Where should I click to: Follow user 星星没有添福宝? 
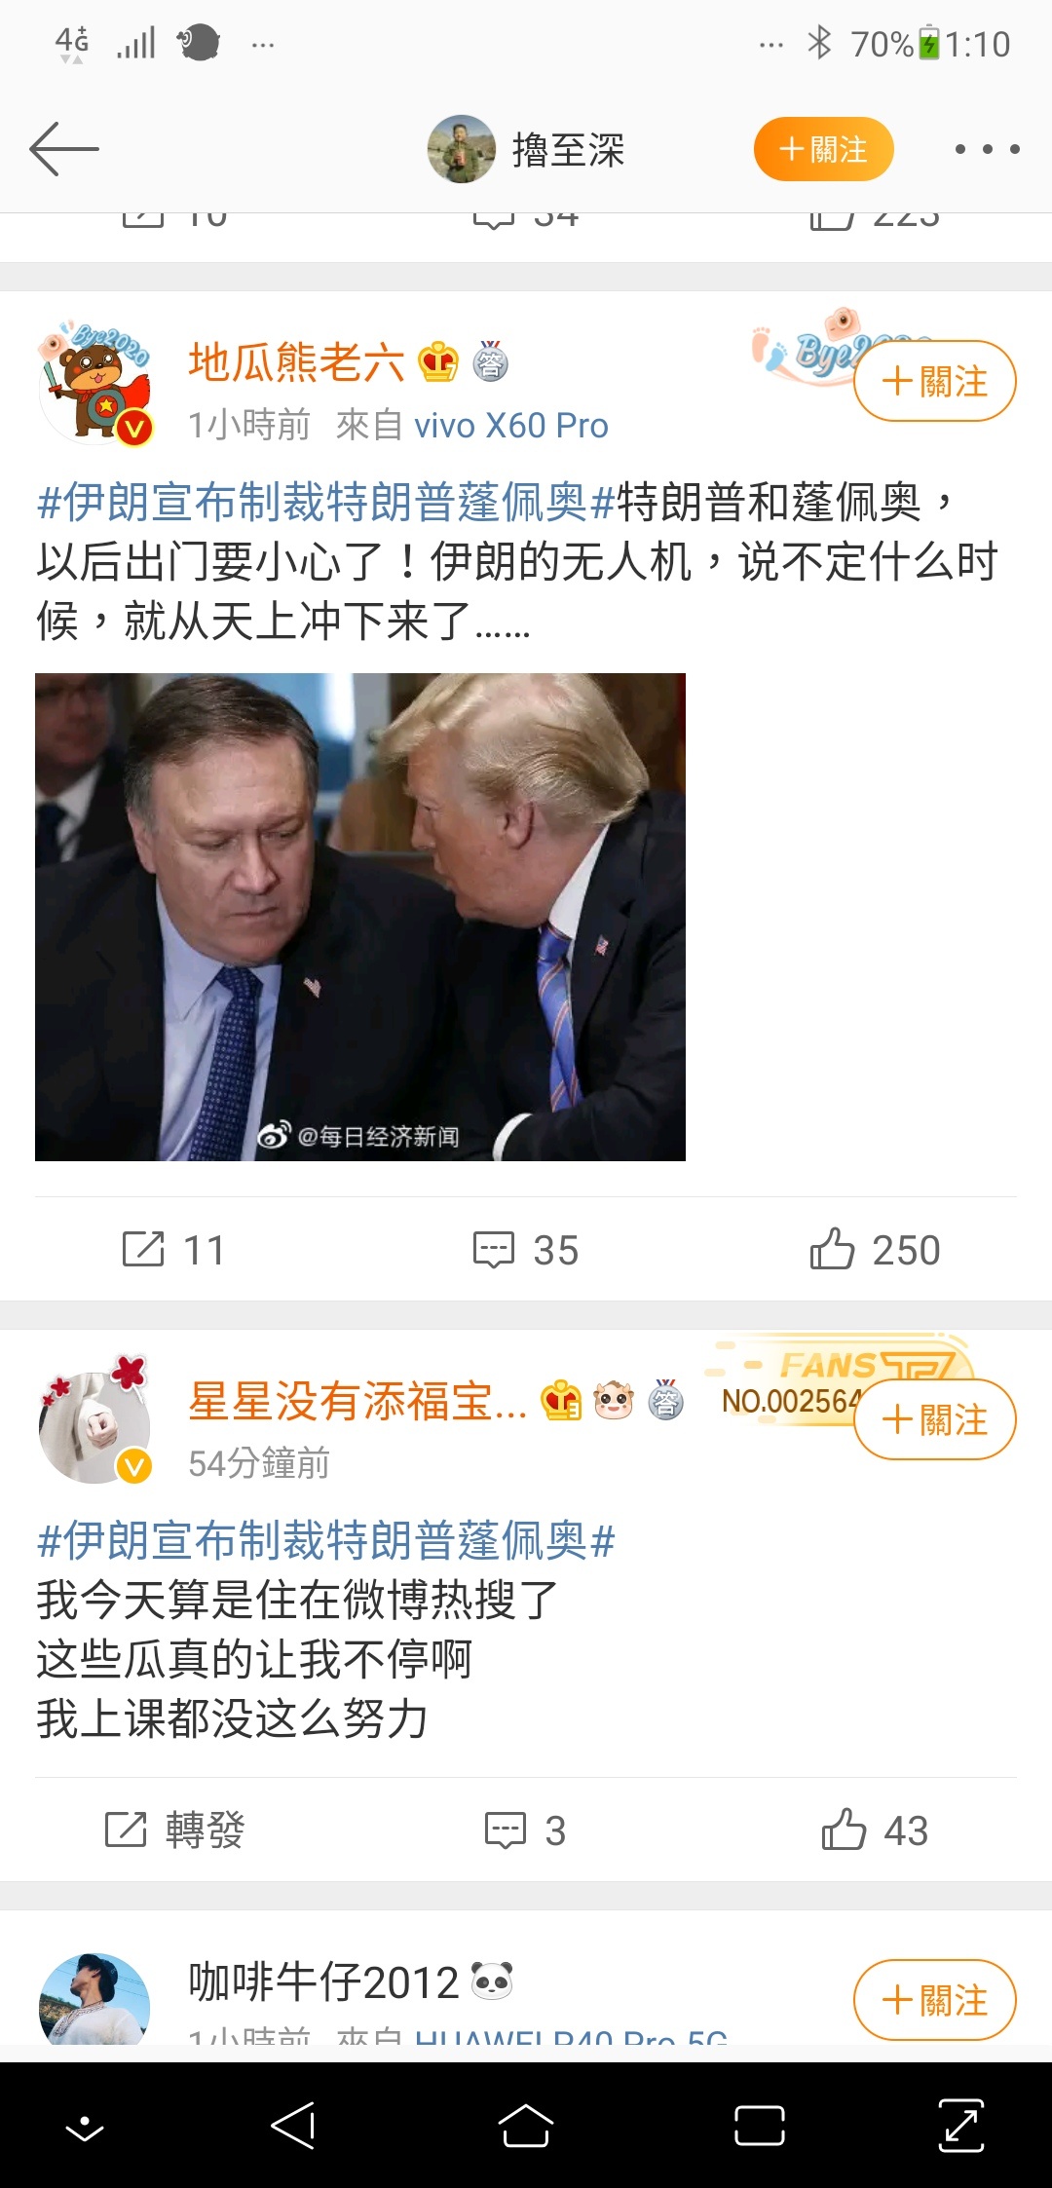pos(935,1419)
